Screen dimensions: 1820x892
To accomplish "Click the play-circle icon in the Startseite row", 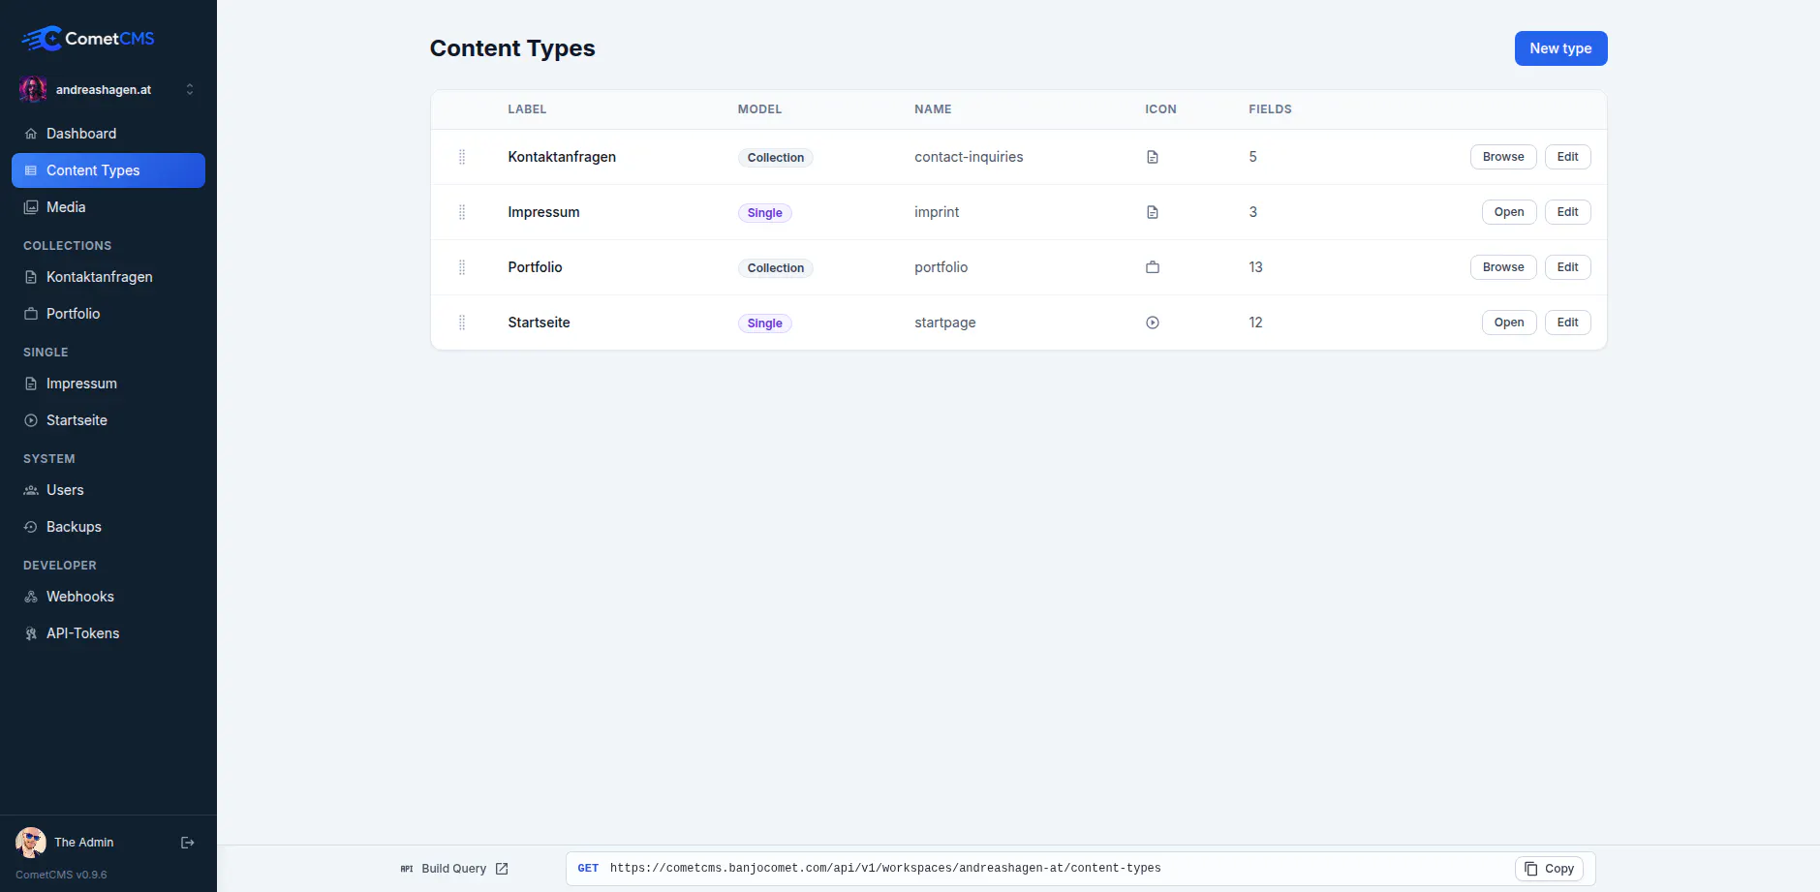I will coord(1153,323).
